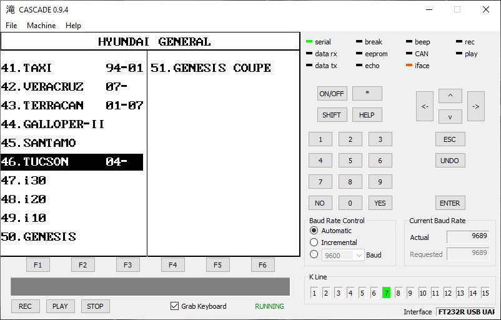Click the FT232R USB interface field
The image size is (501, 320).
coord(466,312)
